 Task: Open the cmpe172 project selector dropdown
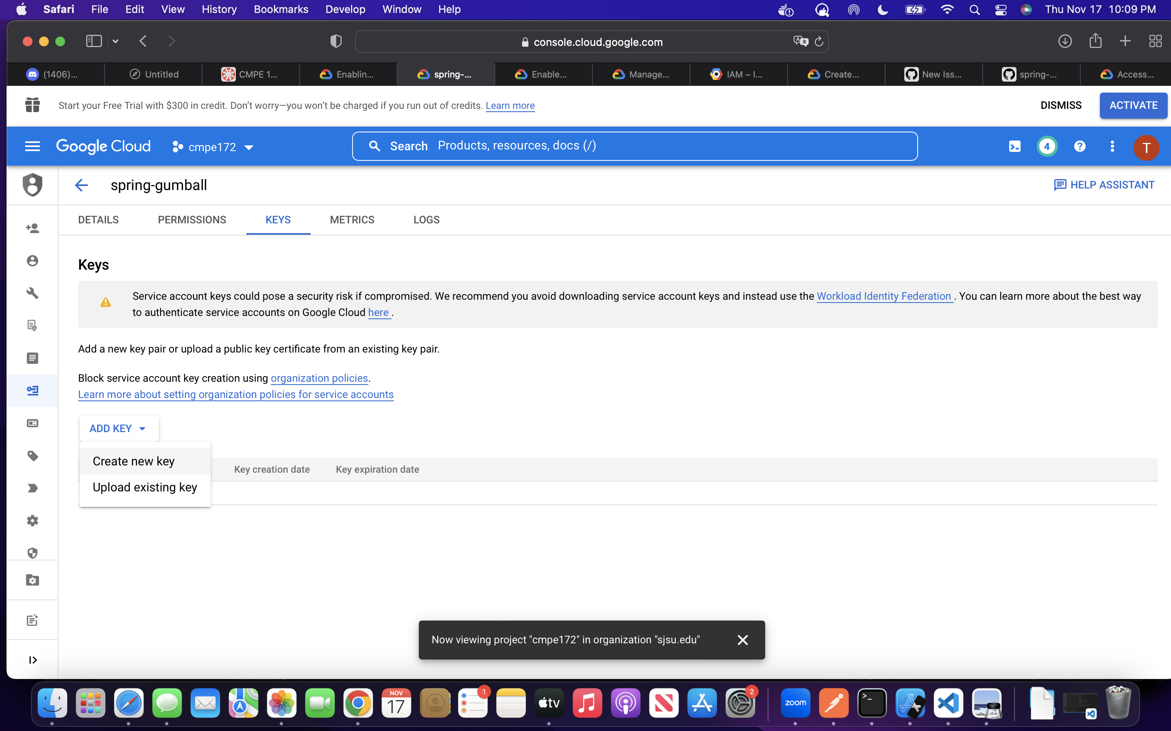[213, 147]
